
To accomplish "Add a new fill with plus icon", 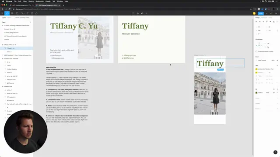I will (277, 89).
